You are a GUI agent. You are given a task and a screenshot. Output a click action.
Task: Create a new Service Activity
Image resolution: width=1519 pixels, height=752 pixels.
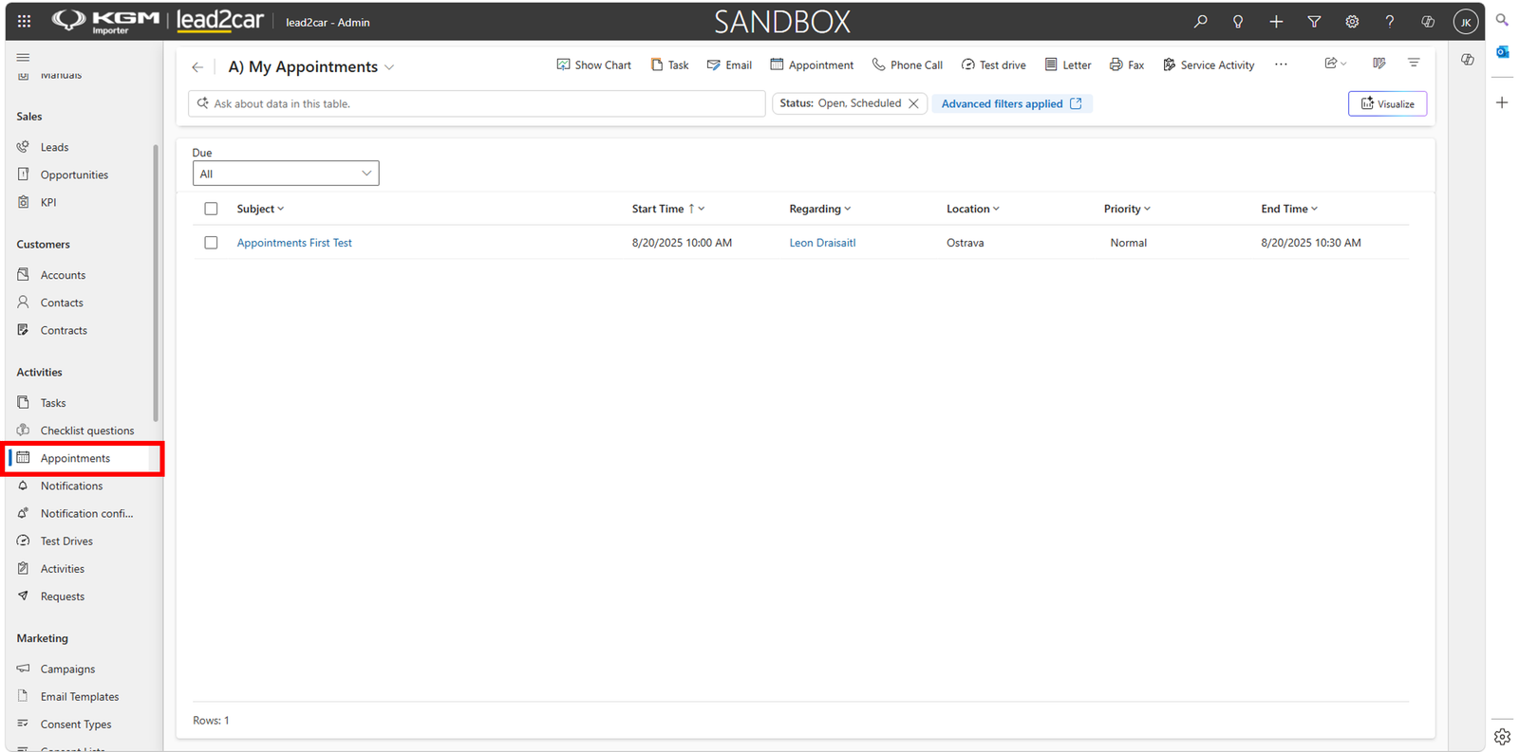(x=1209, y=64)
